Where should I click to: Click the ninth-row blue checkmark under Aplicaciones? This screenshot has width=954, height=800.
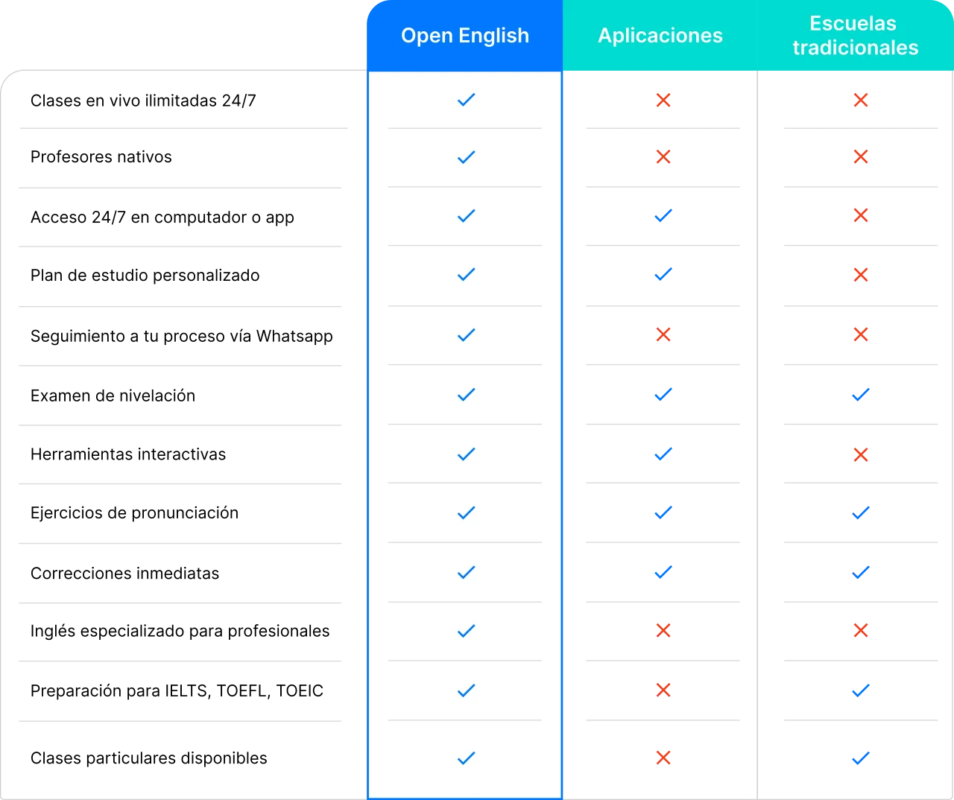pyautogui.click(x=662, y=571)
